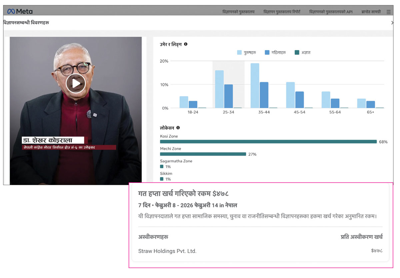The height and width of the screenshot is (278, 400).
Task: Close the ad details panel arrow
Action: click(x=392, y=23)
